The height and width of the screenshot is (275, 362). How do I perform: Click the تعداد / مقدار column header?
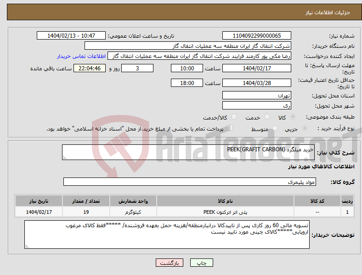(86, 201)
